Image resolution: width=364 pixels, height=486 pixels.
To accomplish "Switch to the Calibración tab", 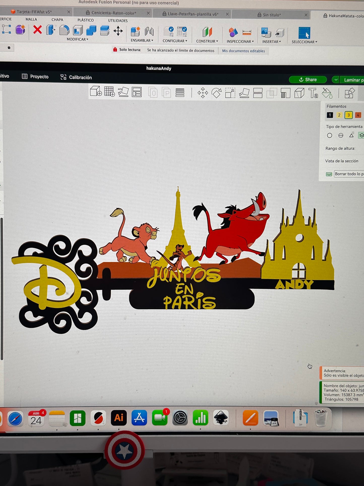I will pyautogui.click(x=76, y=77).
